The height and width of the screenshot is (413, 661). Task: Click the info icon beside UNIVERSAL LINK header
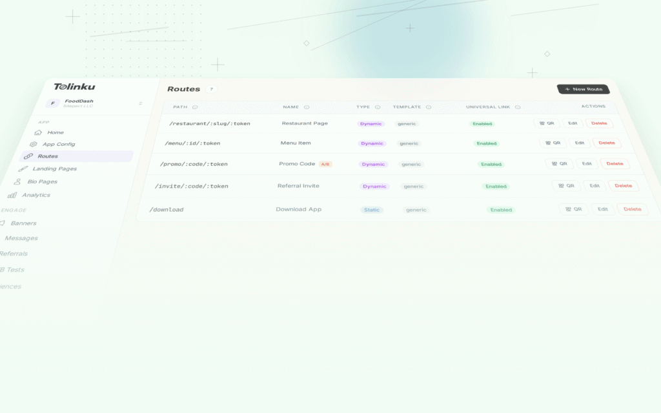[518, 107]
